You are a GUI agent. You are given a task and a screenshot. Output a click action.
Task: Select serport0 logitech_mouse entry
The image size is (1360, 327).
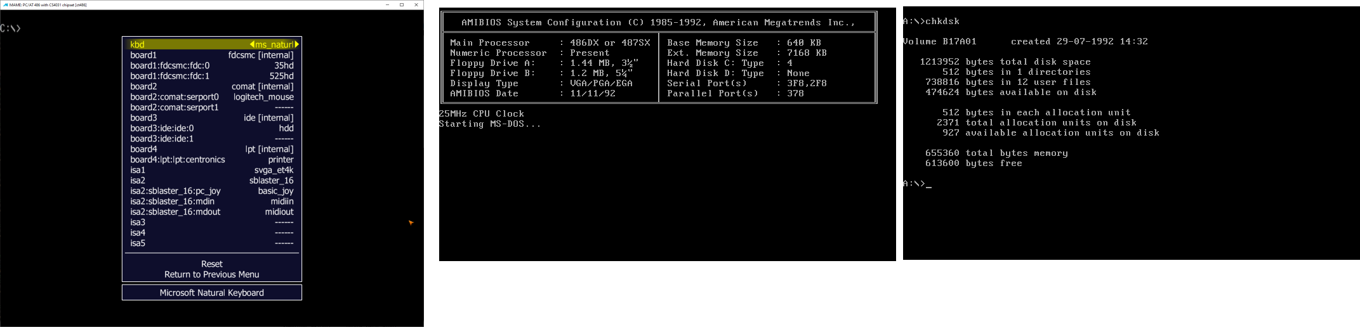point(211,97)
